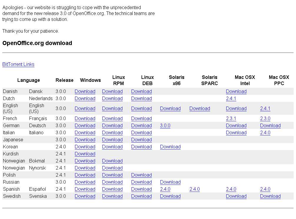
Task: Click Dutch Mac OSX Intel 2.4.1 link
Action: (231, 99)
